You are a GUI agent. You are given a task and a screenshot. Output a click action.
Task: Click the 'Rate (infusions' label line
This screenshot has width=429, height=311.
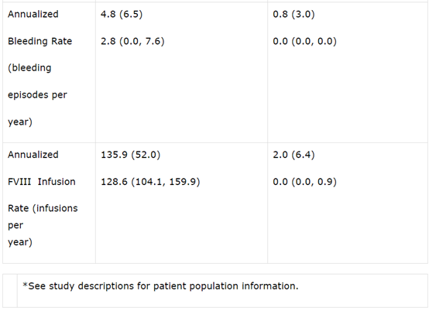(43, 209)
